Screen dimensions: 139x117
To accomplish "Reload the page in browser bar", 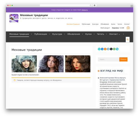I will point(90,5).
